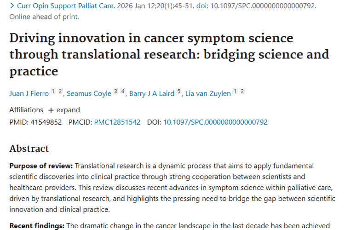Click the chevron icon before the journal name
Viewport: 345px width, 230px height.
pyautogui.click(x=12, y=7)
